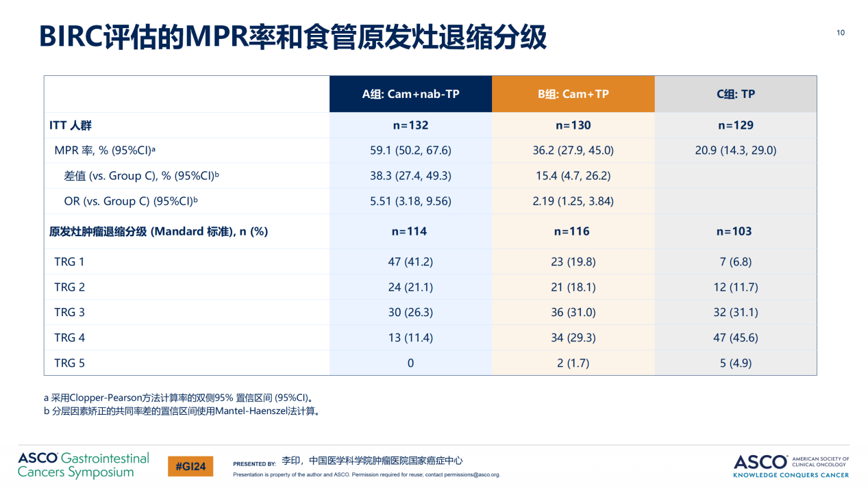Click the n=129 cell
This screenshot has width=868, height=488.
(736, 125)
